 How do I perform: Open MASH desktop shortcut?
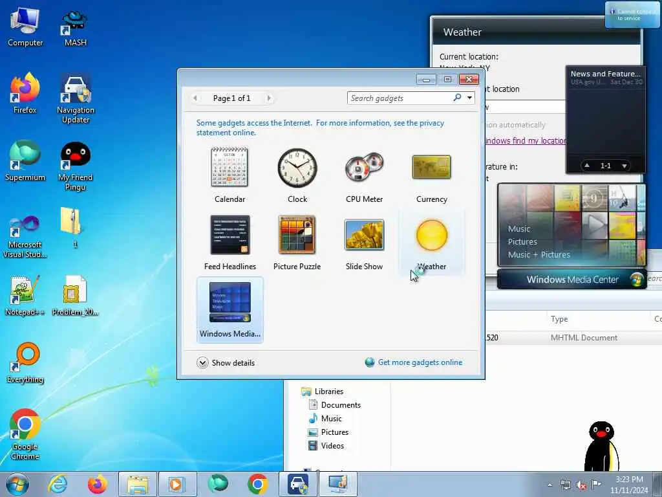[75, 28]
